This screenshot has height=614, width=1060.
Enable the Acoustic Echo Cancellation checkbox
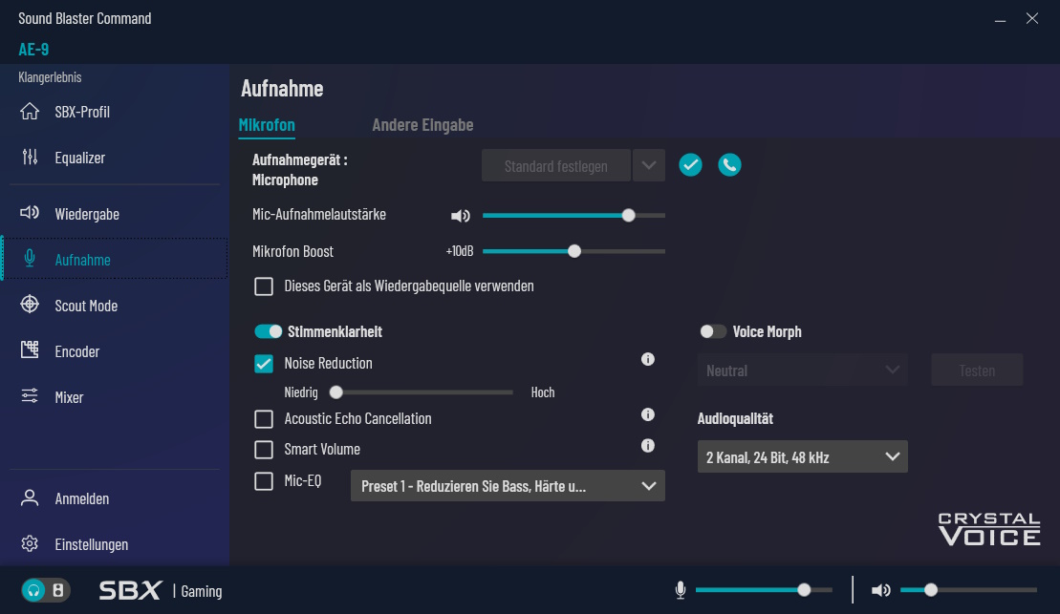pos(264,419)
